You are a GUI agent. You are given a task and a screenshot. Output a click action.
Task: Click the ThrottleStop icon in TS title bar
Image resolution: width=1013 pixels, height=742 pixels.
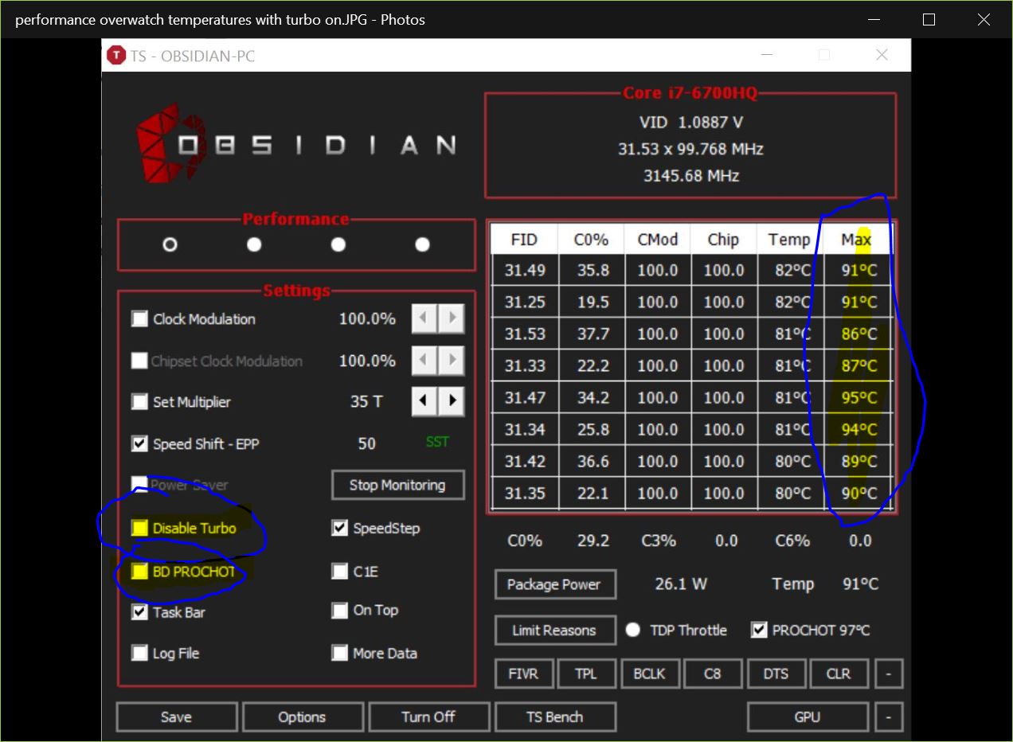[116, 56]
